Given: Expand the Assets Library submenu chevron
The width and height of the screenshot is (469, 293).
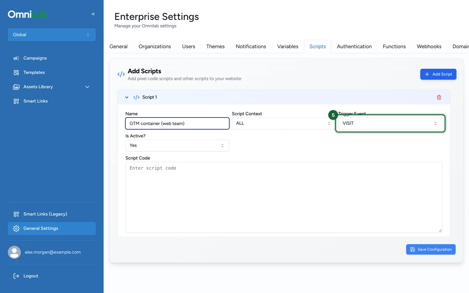Looking at the screenshot, I should (x=87, y=87).
